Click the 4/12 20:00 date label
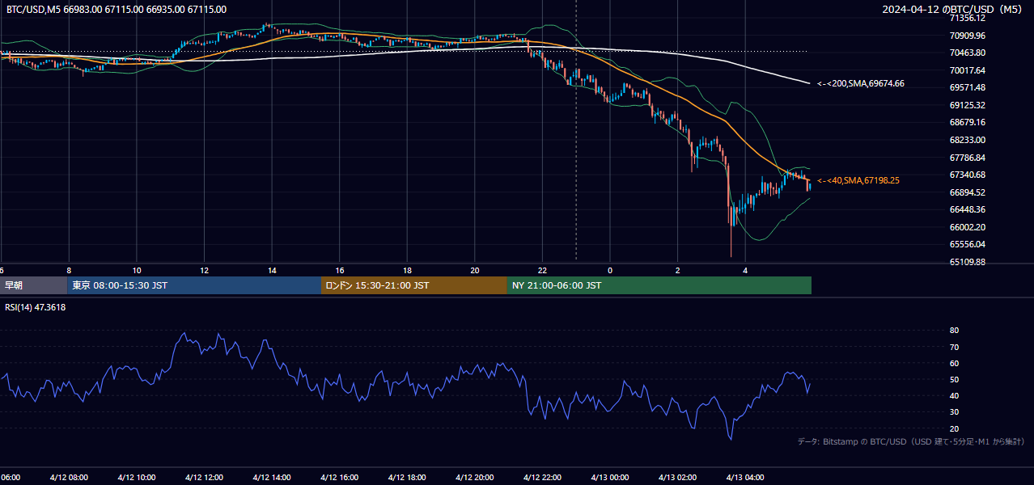Image resolution: width=1034 pixels, height=485 pixels. coord(475,477)
